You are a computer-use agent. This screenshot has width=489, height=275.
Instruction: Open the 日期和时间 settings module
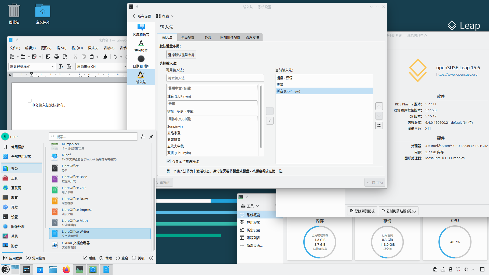click(141, 62)
